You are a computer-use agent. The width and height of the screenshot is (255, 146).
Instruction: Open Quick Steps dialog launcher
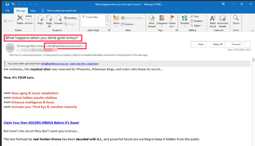click(x=109, y=30)
